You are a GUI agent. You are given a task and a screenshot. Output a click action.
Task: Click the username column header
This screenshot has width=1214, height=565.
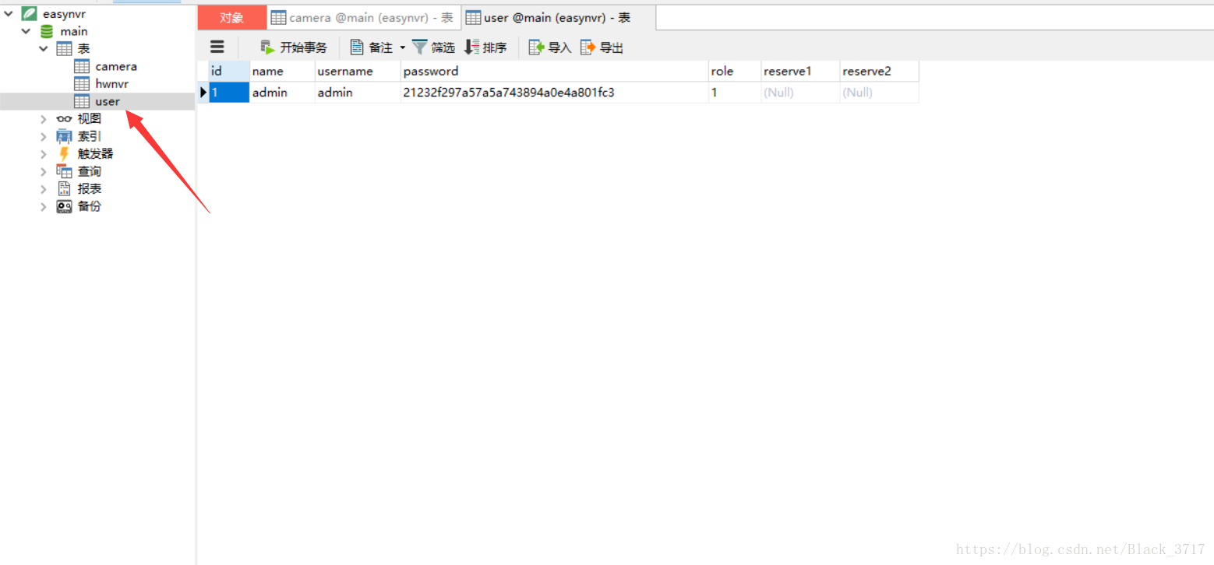[358, 71]
